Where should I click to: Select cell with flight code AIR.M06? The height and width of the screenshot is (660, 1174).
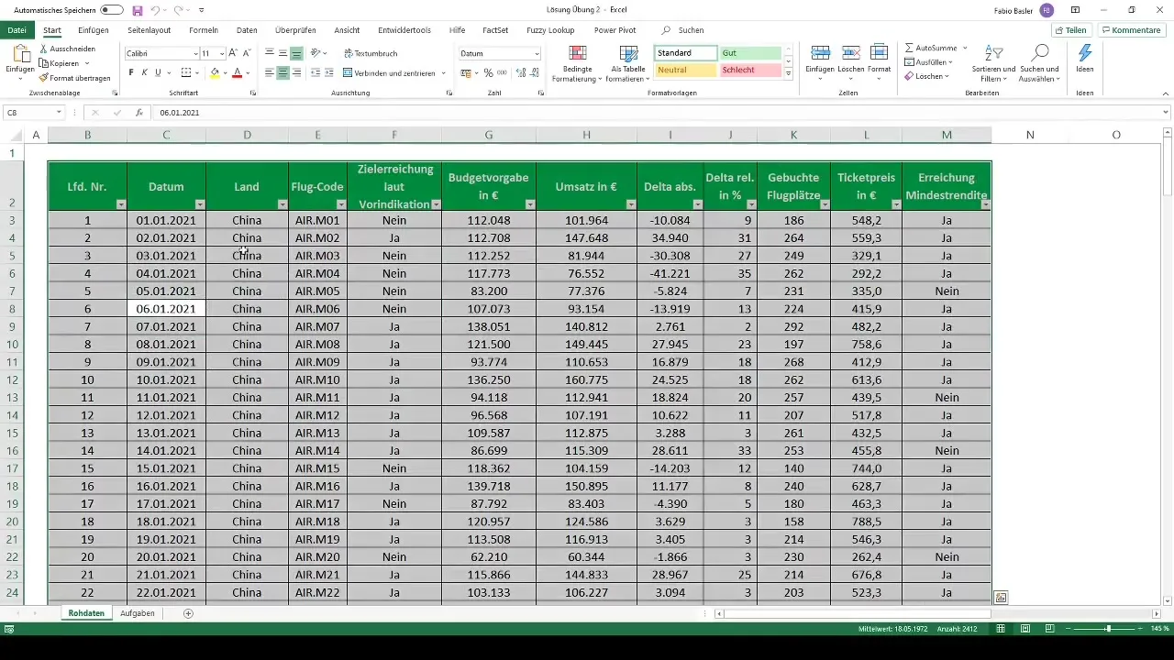click(x=317, y=309)
